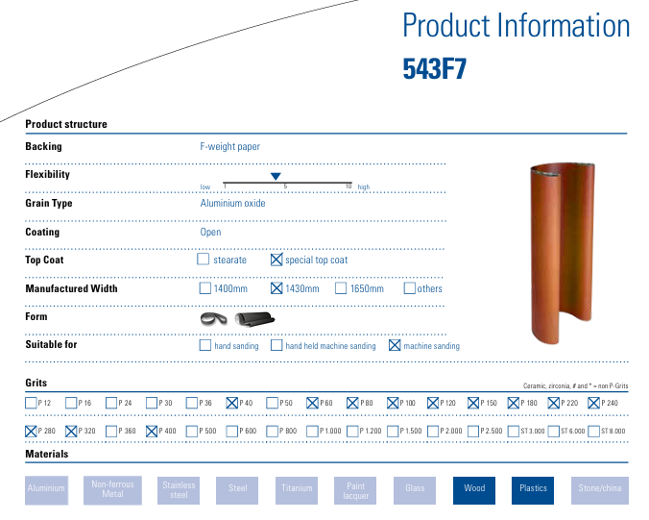Check the P 2.500 grit box
This screenshot has width=649, height=520.
pos(473,432)
